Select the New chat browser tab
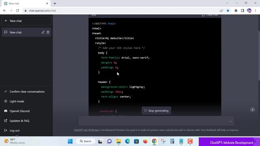Screen dimensions: 260x146 (x=26, y=4)
